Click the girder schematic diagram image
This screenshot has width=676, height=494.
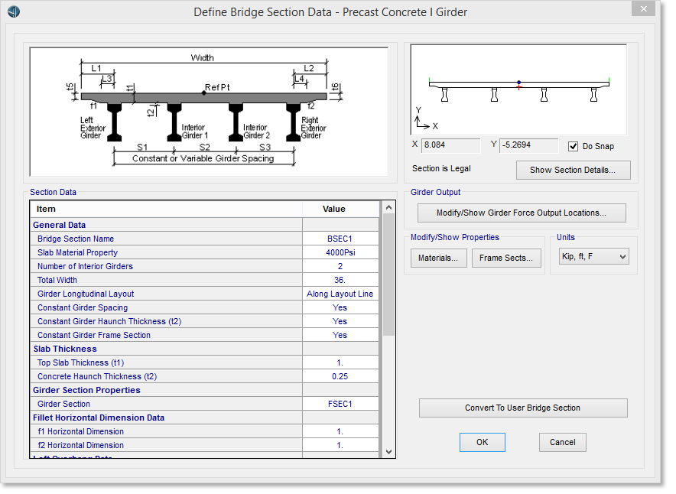pos(209,112)
